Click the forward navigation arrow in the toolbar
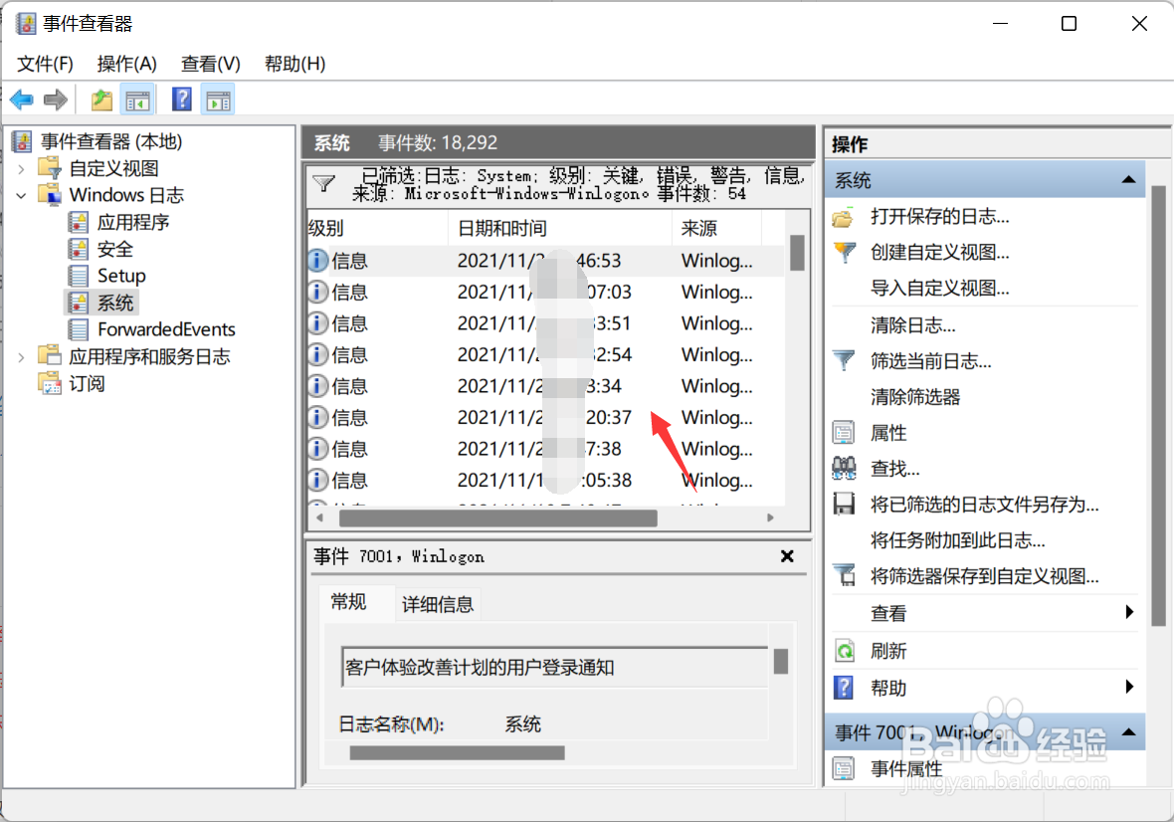1174x822 pixels. coord(55,99)
